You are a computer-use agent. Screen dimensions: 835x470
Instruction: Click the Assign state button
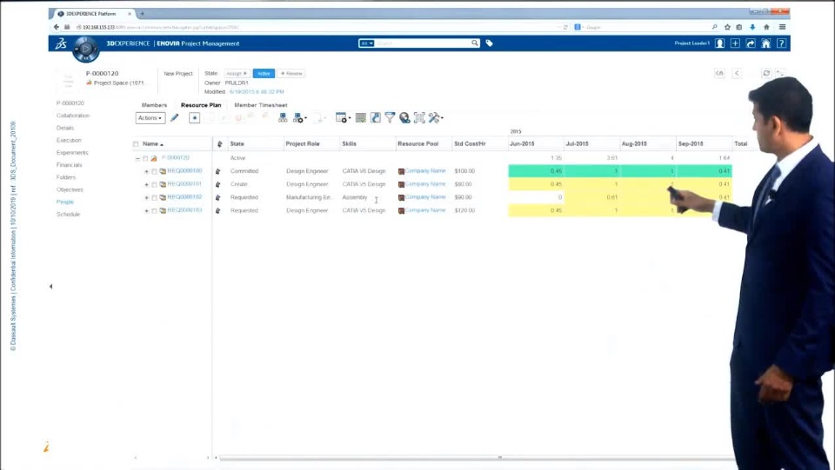click(237, 73)
